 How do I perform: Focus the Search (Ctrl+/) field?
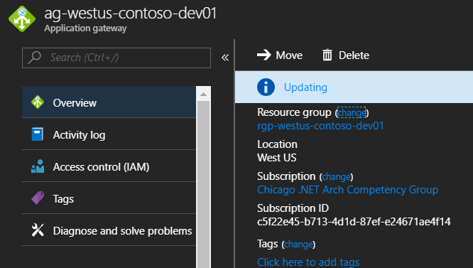point(116,58)
